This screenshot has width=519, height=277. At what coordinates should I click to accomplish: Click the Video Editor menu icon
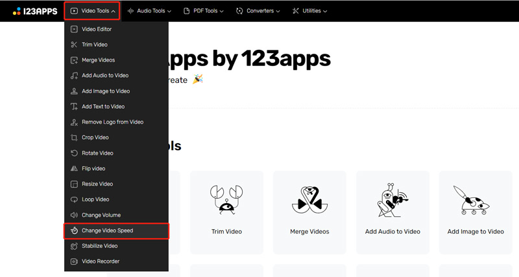(74, 29)
